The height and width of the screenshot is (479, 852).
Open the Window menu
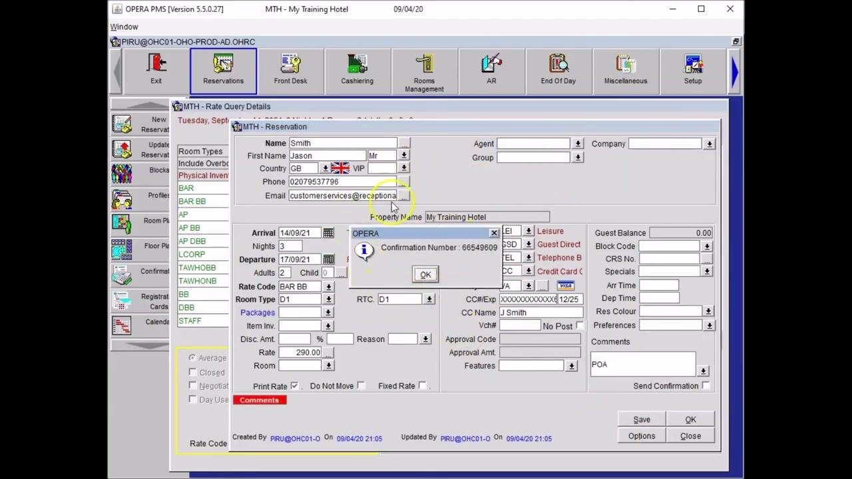[x=124, y=27]
